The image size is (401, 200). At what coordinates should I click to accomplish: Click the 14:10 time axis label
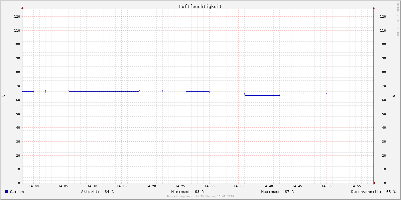92,186
